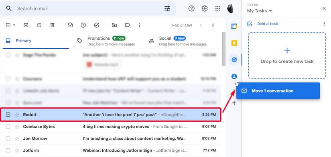
Task: Snooze the selected conversation
Action: 83,25
